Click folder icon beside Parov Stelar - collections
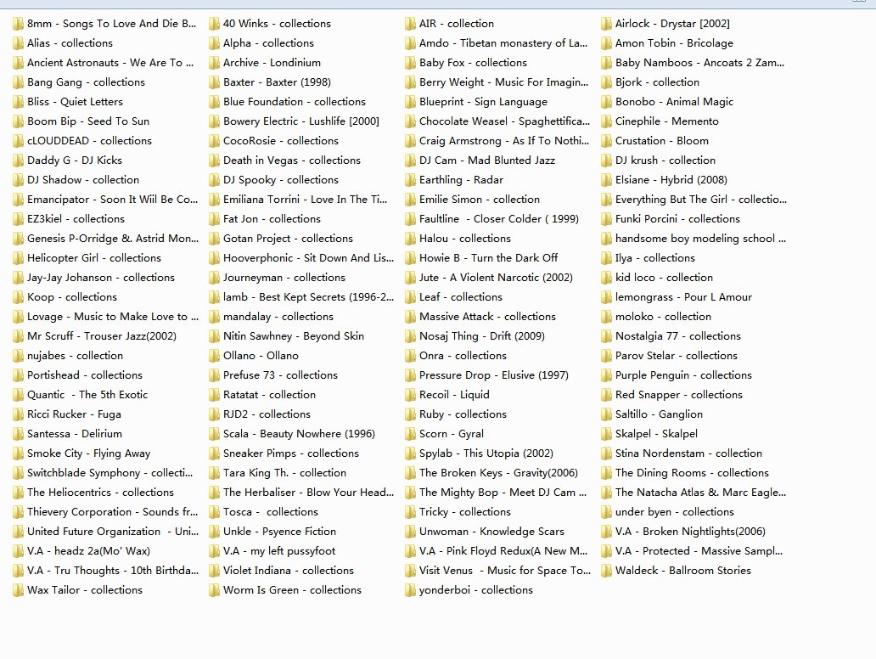The width and height of the screenshot is (876, 659). [x=606, y=356]
